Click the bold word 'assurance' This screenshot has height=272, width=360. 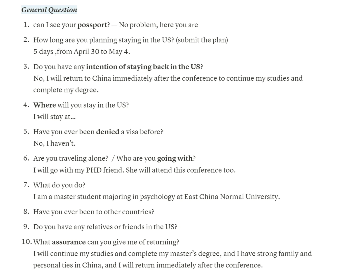pyautogui.click(x=69, y=242)
